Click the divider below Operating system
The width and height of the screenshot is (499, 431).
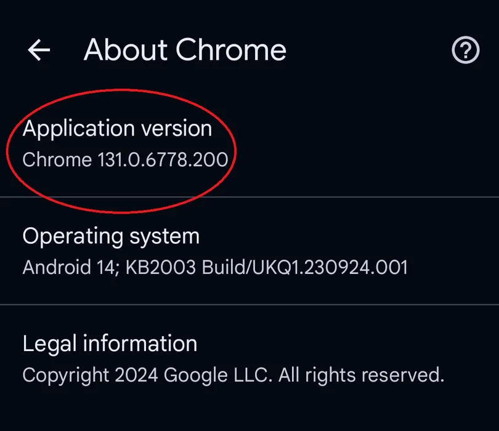click(x=249, y=304)
